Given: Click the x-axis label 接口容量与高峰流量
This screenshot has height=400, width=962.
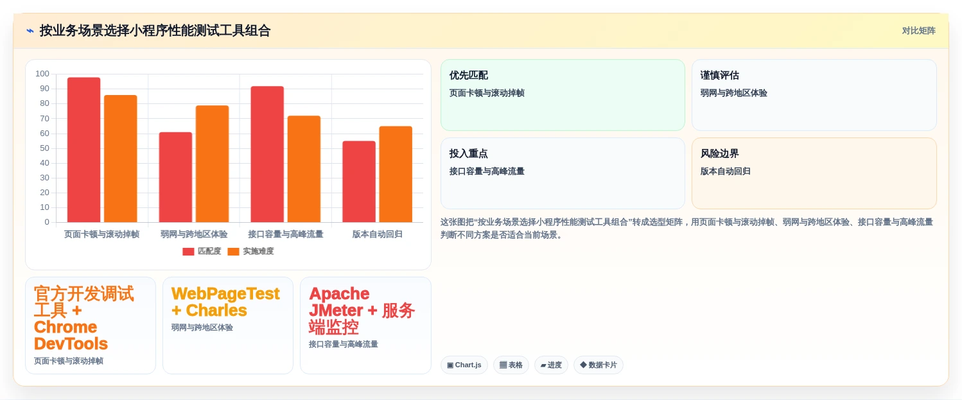Looking at the screenshot, I should (286, 234).
